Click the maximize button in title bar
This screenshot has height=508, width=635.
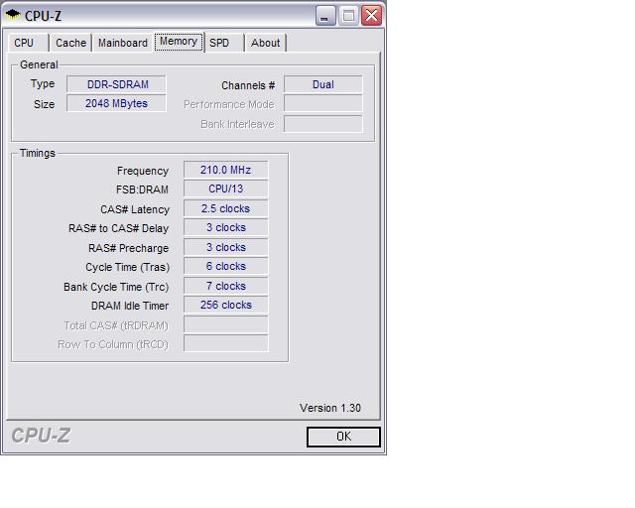click(x=348, y=16)
